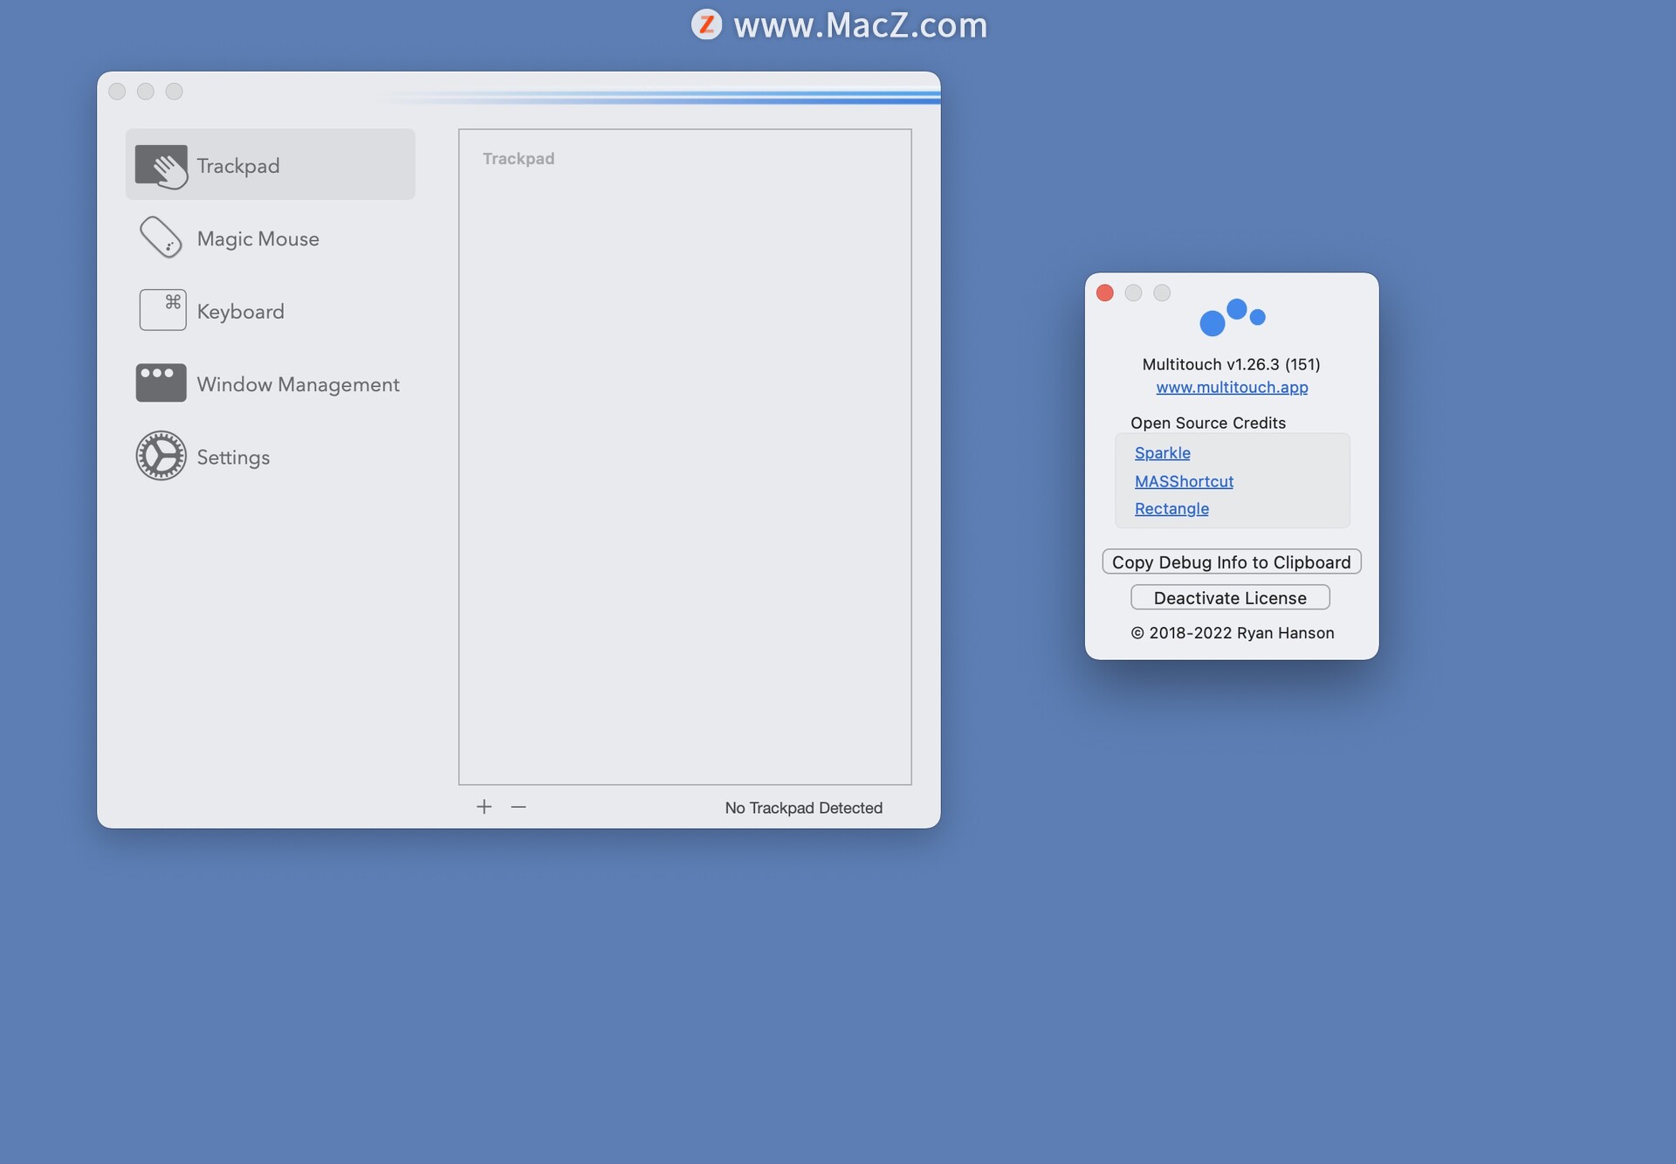Viewport: 1676px width, 1164px height.
Task: Click the No Trackpad Detected status text
Action: click(x=804, y=808)
